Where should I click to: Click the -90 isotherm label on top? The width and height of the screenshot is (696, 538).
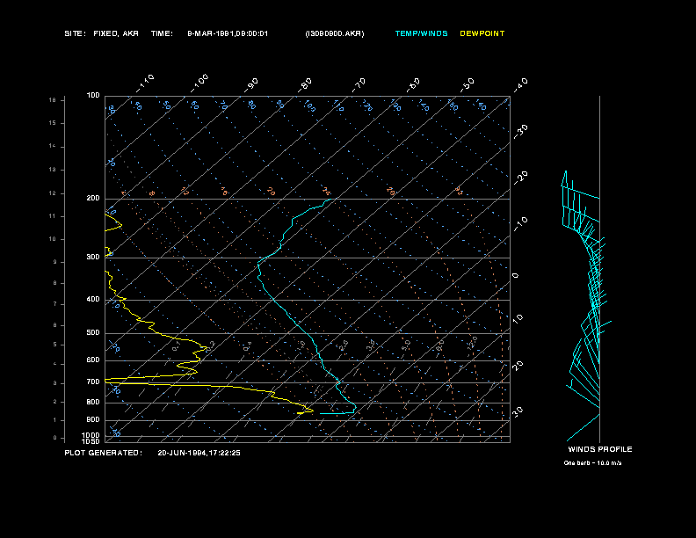click(251, 84)
